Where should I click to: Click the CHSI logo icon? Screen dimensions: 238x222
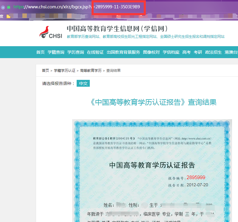51,32
